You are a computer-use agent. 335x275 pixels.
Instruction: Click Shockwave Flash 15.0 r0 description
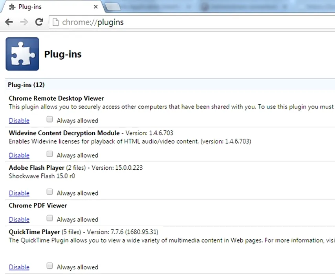tap(42, 176)
